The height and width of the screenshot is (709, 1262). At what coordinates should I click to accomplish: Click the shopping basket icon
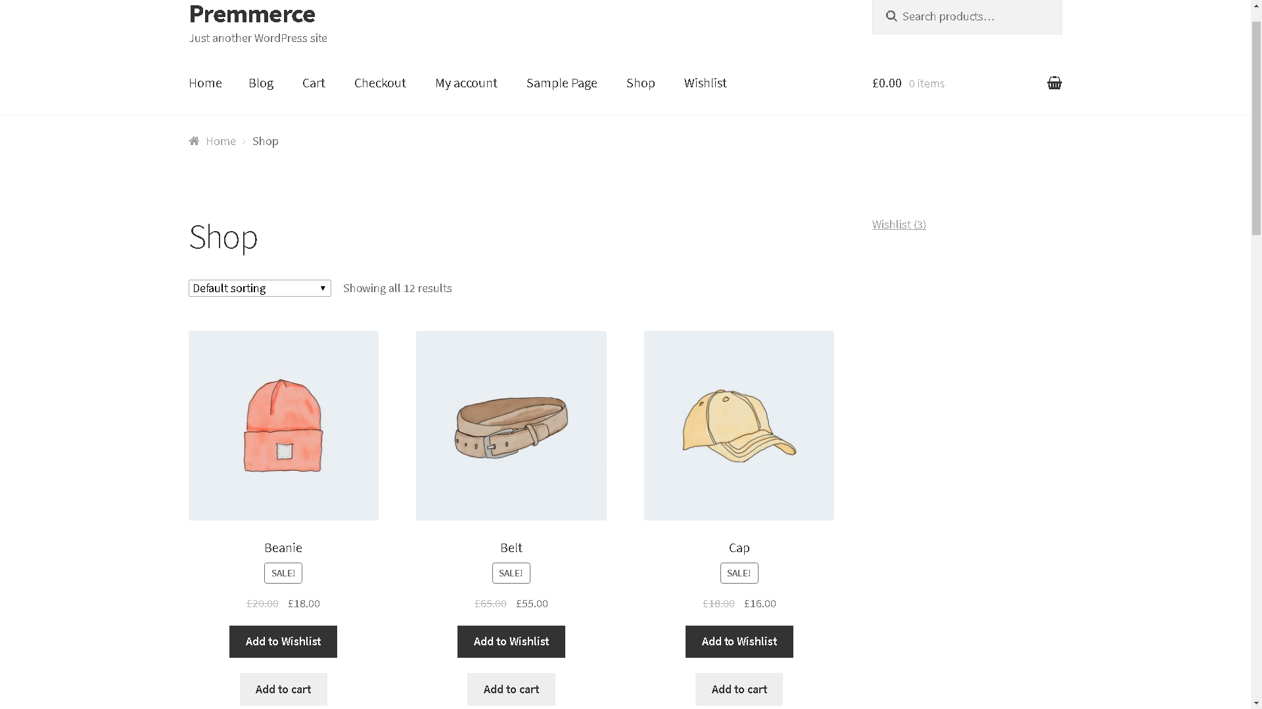coord(1054,83)
